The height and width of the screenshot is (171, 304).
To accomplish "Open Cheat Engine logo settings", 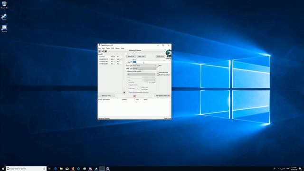I will coord(169,54).
